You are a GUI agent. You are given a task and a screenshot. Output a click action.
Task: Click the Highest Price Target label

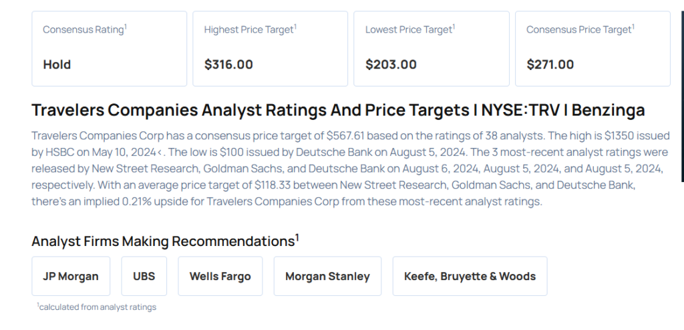click(x=248, y=30)
